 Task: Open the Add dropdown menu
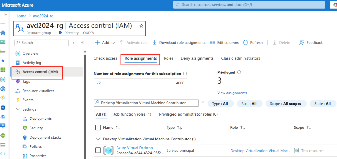(x=105, y=43)
